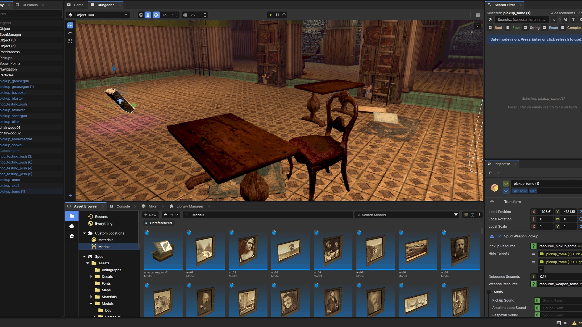582x327 pixels.
Task: Click the Play button in the scene toolbar
Action: (270, 15)
